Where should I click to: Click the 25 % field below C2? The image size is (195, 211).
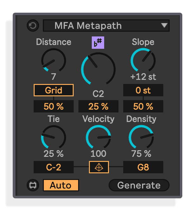click(x=98, y=106)
